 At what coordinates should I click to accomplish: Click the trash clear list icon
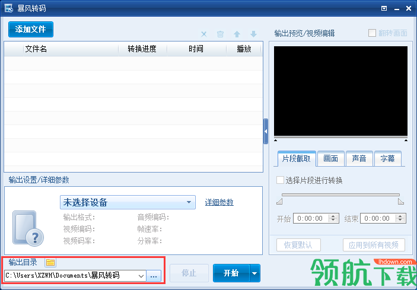coord(220,34)
